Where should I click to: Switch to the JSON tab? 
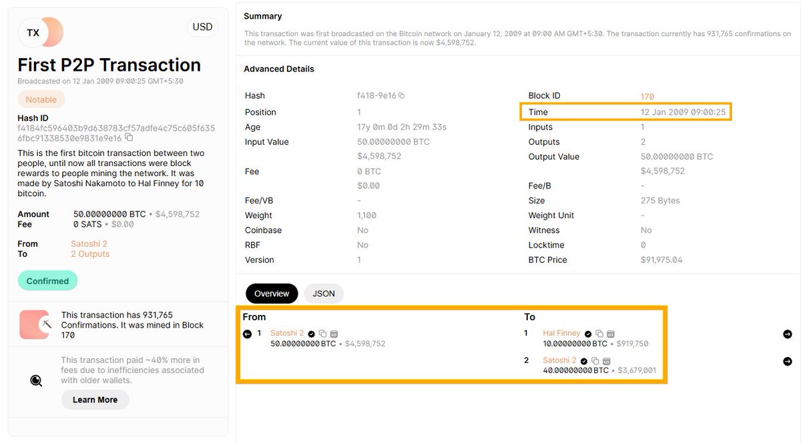click(x=323, y=293)
